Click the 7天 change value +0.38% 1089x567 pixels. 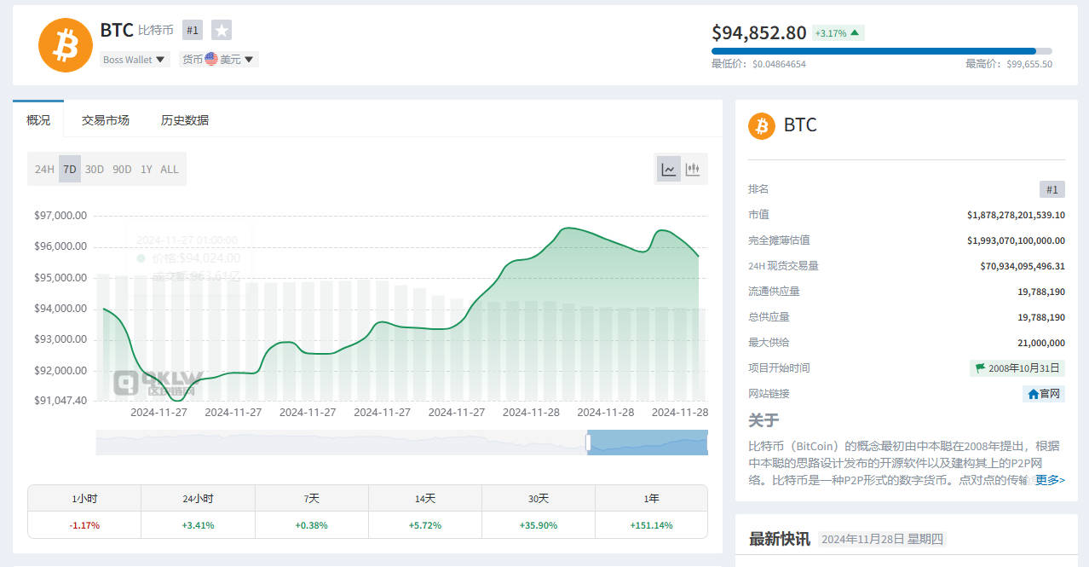click(312, 525)
